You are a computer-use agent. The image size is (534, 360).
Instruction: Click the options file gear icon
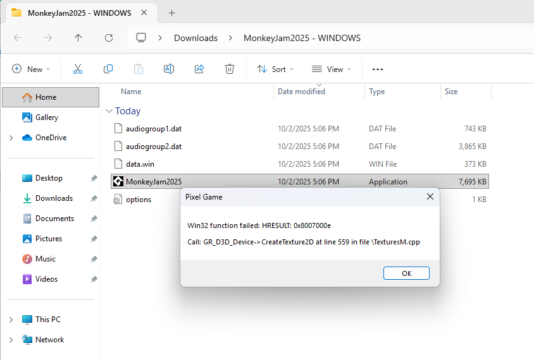pos(118,199)
